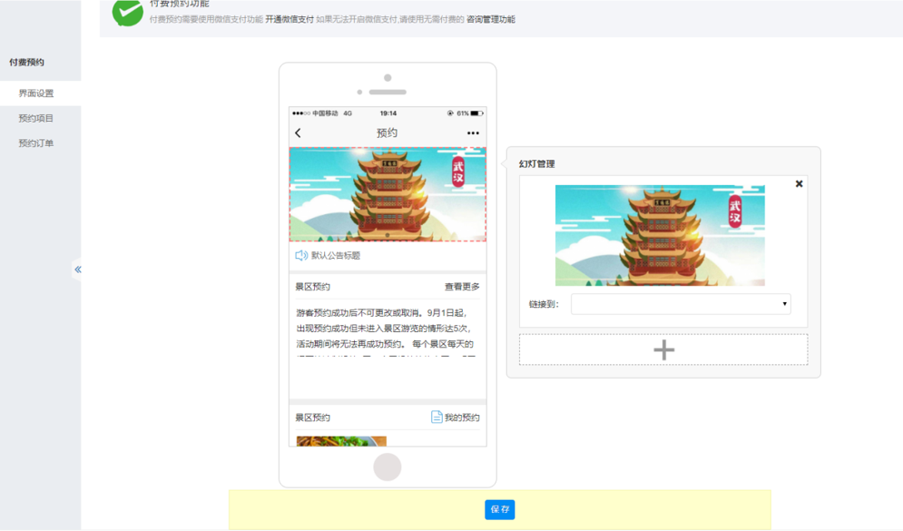This screenshot has height=531, width=903.
Task: Open the 链接到 dropdown
Action: tap(681, 304)
